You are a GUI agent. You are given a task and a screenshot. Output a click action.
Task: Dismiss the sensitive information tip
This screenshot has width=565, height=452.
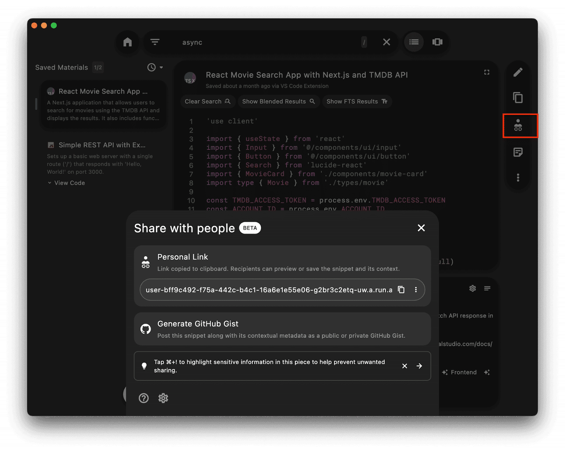pos(405,366)
